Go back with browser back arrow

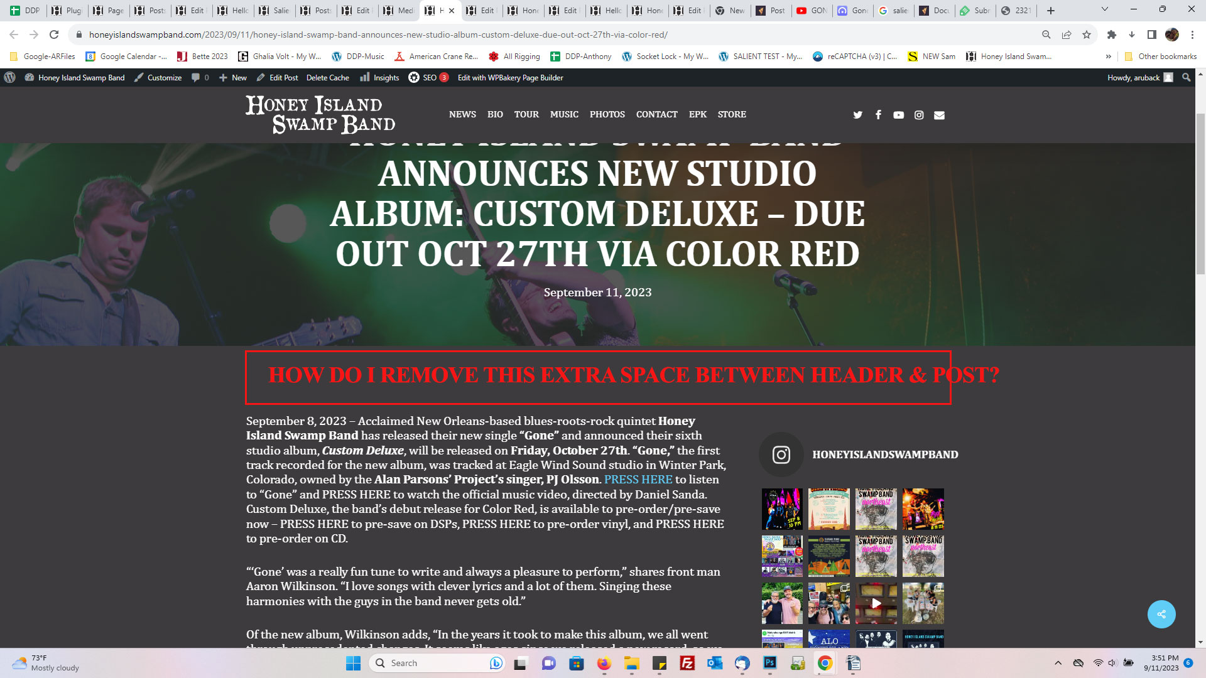click(x=14, y=35)
